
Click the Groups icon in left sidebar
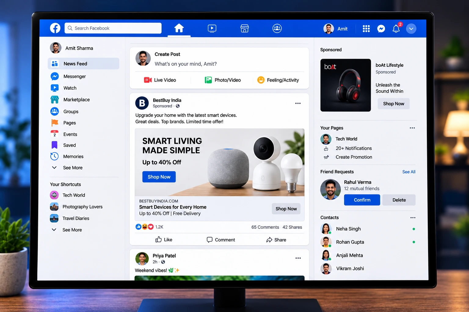pos(55,112)
